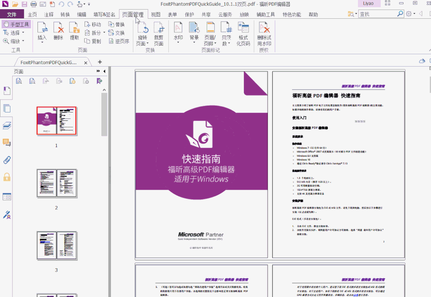Open the bookmarks panel icon in sidebar
The height and width of the screenshot is (297, 431).
pyautogui.click(x=7, y=91)
